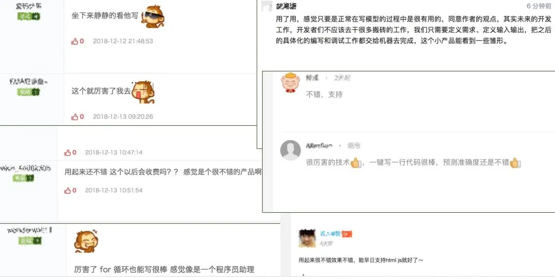Open the wonderwall user profile name
Screen dimensions: 555x277
(x=30, y=230)
